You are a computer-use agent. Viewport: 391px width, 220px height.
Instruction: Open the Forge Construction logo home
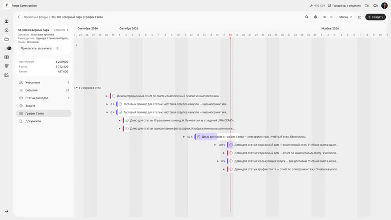click(x=7, y=6)
